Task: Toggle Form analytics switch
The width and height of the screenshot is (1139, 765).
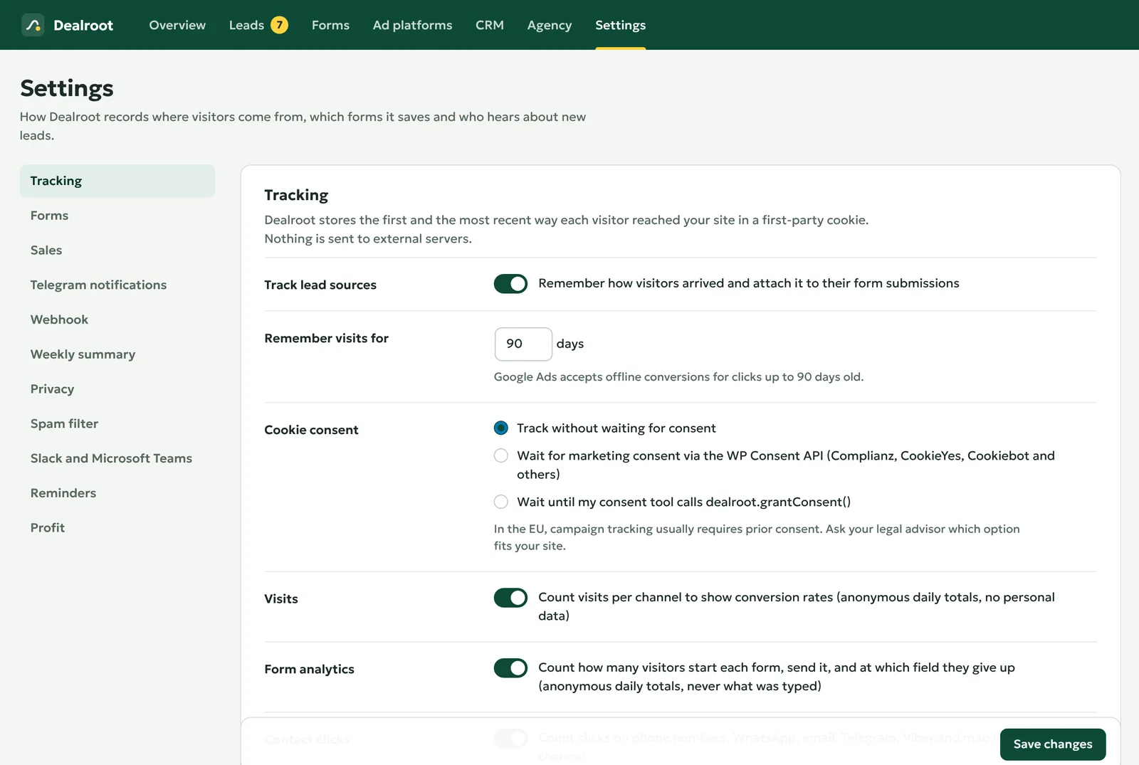Action: (510, 668)
